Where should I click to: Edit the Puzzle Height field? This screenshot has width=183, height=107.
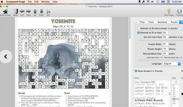165,49
